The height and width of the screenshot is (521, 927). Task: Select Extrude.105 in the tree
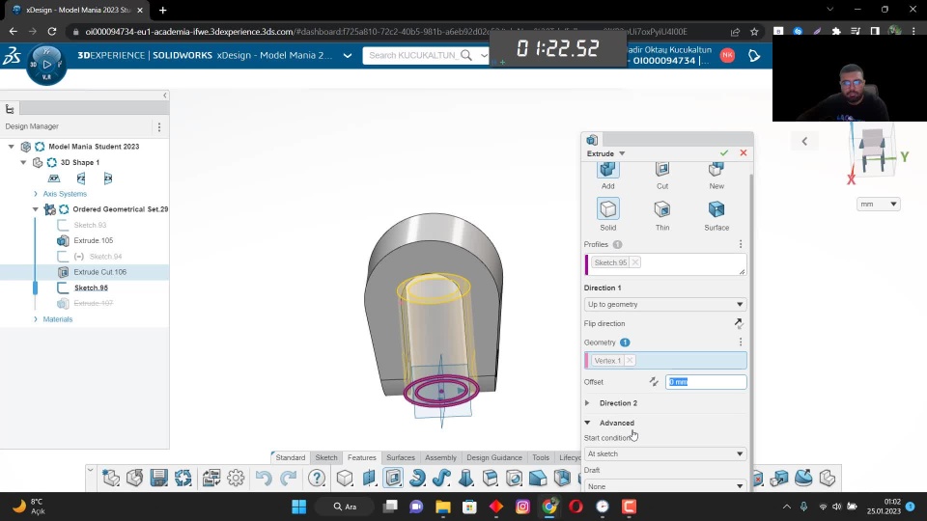click(x=94, y=240)
